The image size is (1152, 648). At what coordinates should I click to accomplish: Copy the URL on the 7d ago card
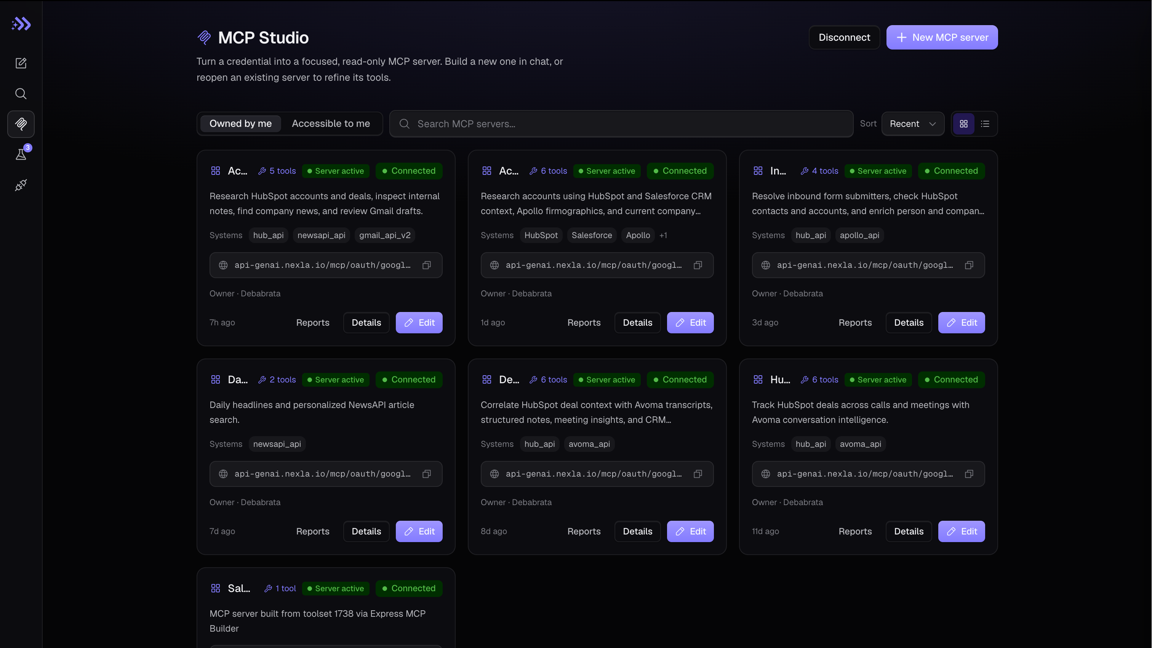coord(427,474)
